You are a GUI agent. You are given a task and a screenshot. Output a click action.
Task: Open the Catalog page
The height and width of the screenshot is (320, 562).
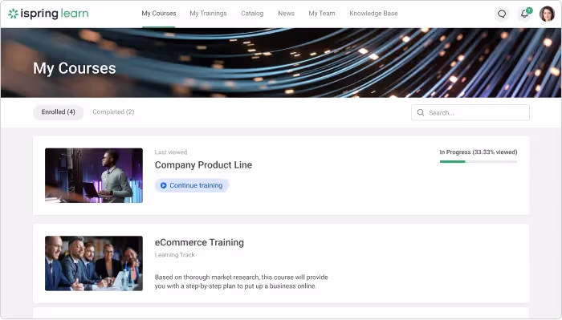pos(252,14)
